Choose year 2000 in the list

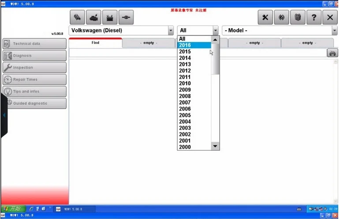pyautogui.click(x=194, y=147)
